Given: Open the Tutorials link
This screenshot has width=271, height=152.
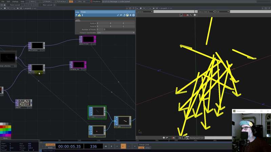Looking at the screenshot, I should (61, 2).
